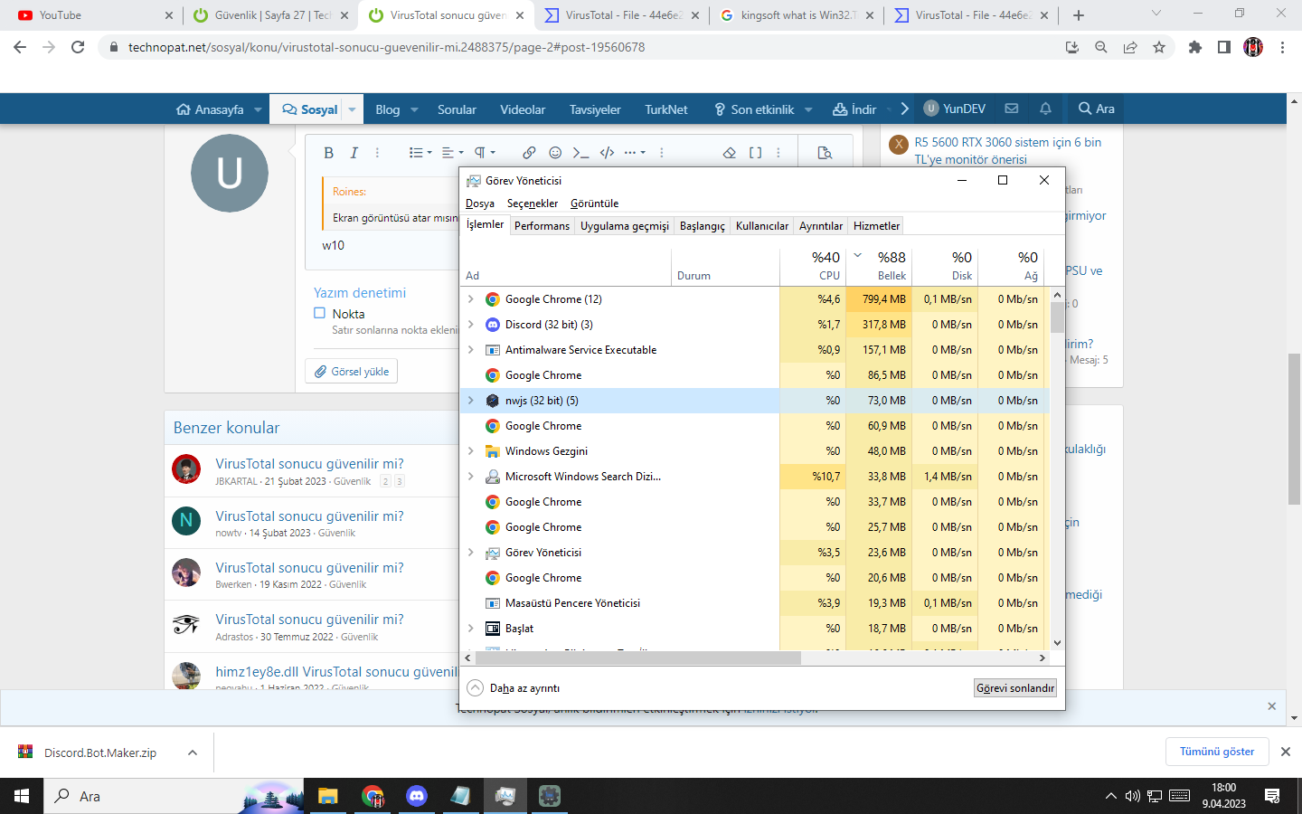This screenshot has width=1302, height=814.
Task: Sort processes by the CPU column
Action: coord(813,266)
